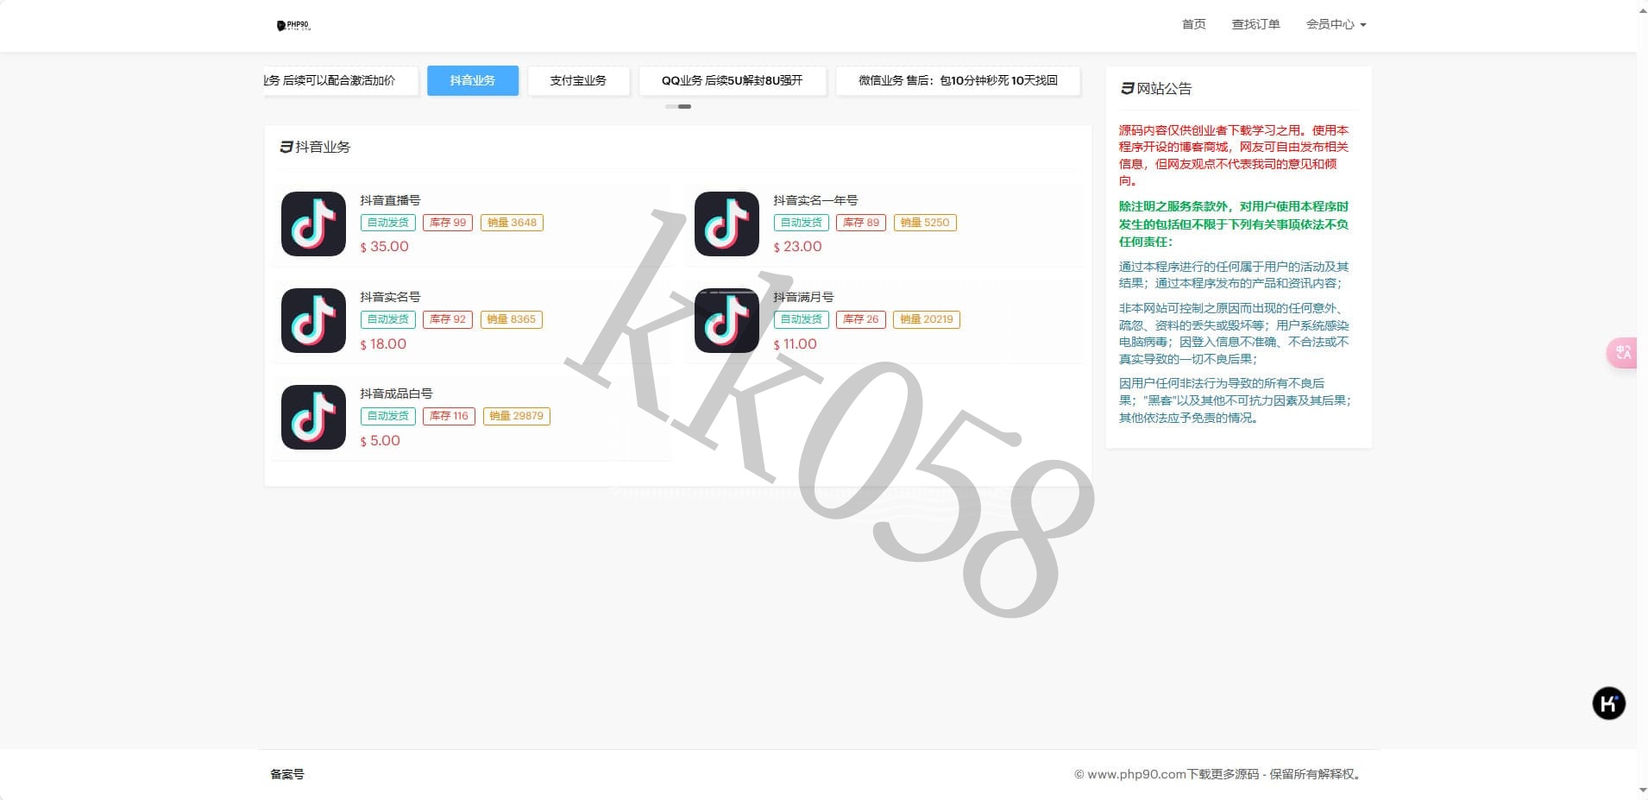Expand the 会员中心 dropdown menu
1648x800 pixels.
pyautogui.click(x=1335, y=24)
